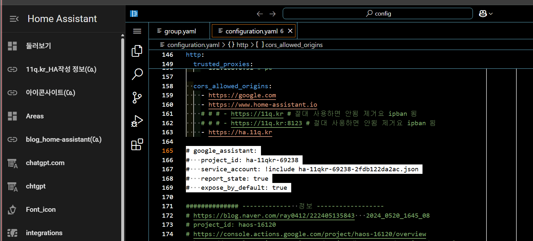The image size is (533, 241).
Task: Click the link icon beside 11q.kr_HA작성 정보
Action: 12,69
